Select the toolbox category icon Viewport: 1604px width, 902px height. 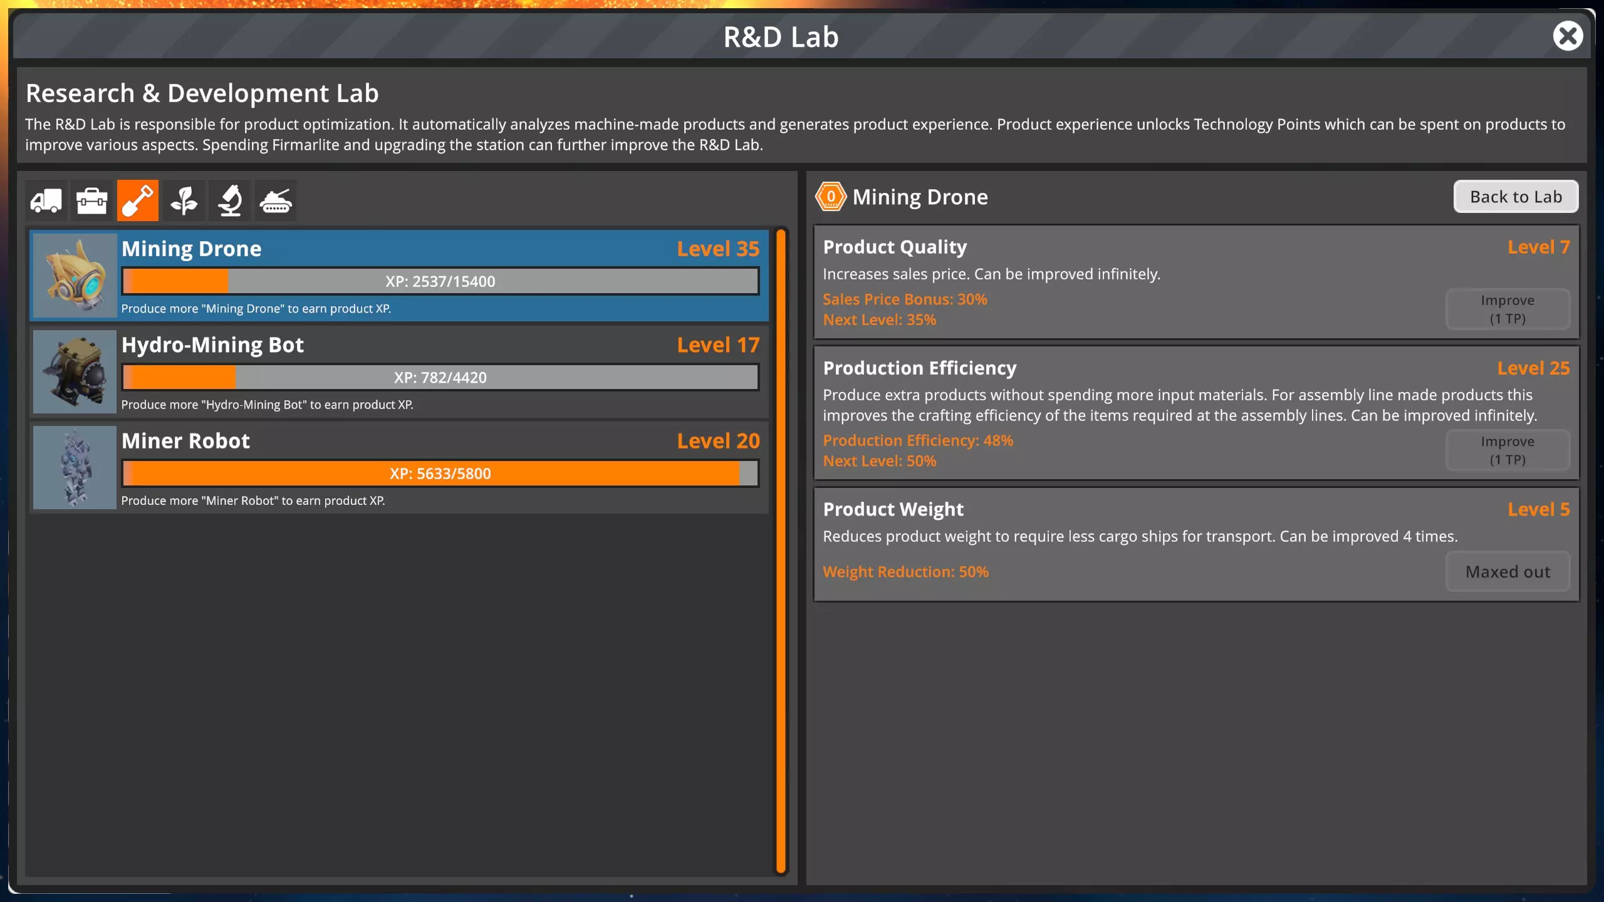pos(91,200)
